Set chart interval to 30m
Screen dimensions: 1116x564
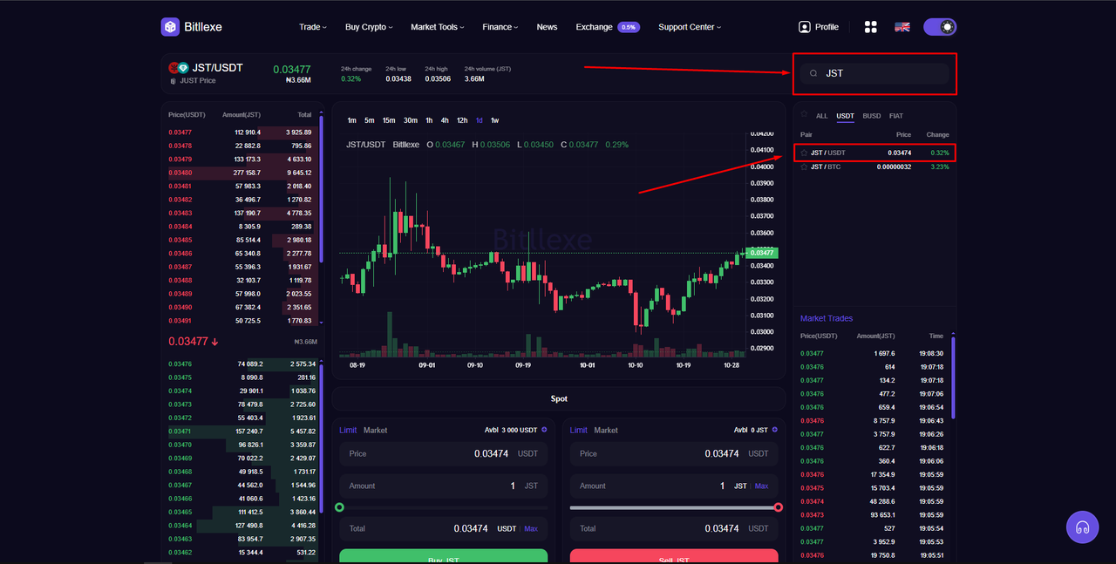pyautogui.click(x=411, y=120)
